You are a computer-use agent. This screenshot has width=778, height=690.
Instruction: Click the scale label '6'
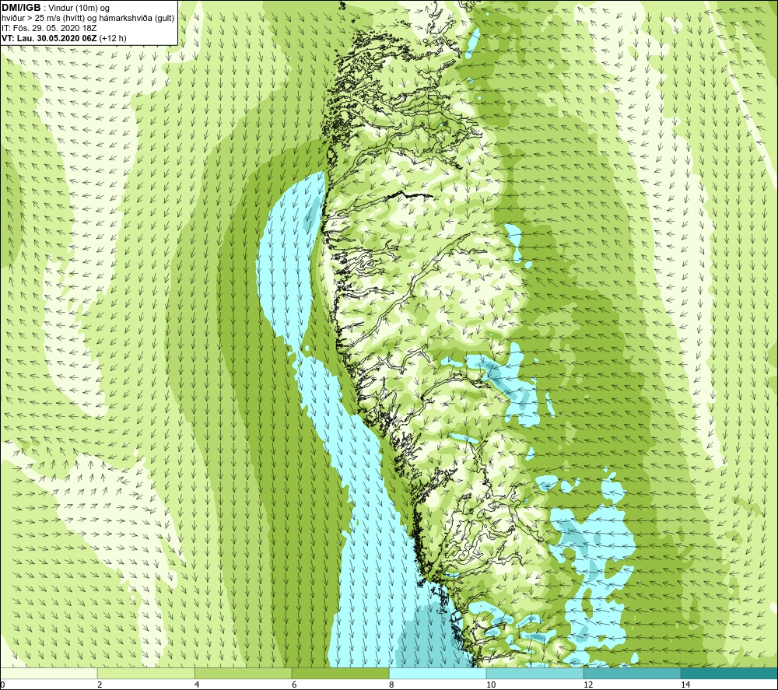(x=294, y=685)
